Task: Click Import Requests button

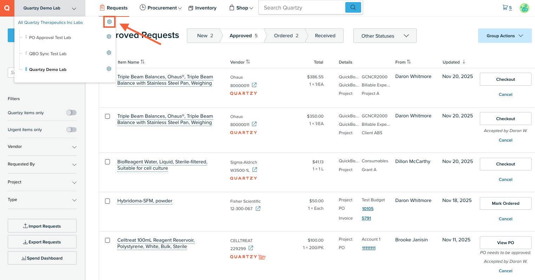Action: point(42,226)
